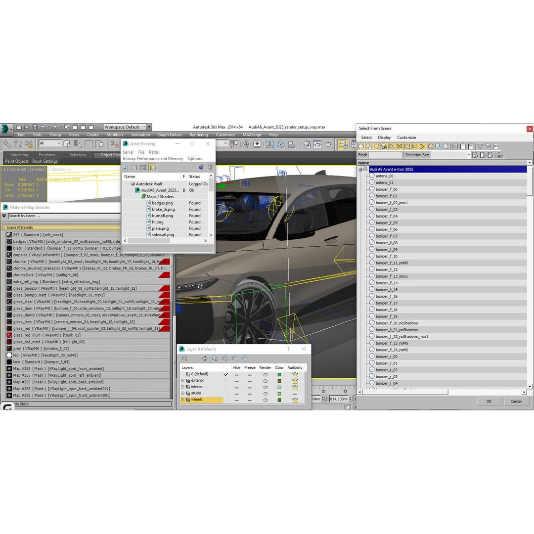The height and width of the screenshot is (534, 534).
Task: Click the Paint Objects ribbon button
Action: (x=17, y=161)
